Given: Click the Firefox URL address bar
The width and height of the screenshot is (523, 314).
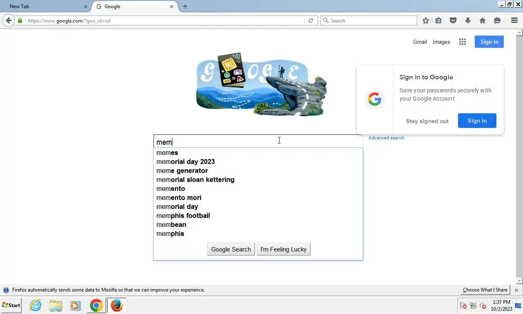Looking at the screenshot, I should (x=165, y=20).
